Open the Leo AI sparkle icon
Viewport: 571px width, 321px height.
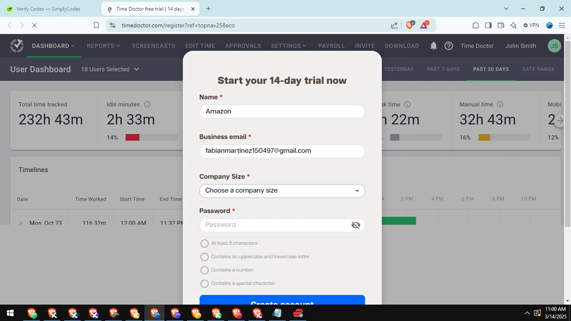click(x=513, y=25)
